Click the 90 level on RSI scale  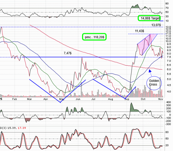click(167, 4)
